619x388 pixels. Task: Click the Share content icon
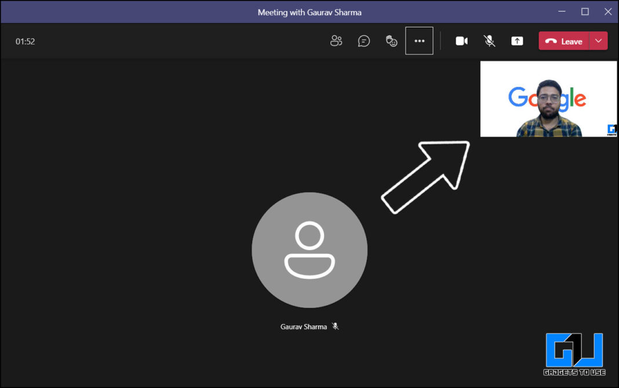coord(517,41)
